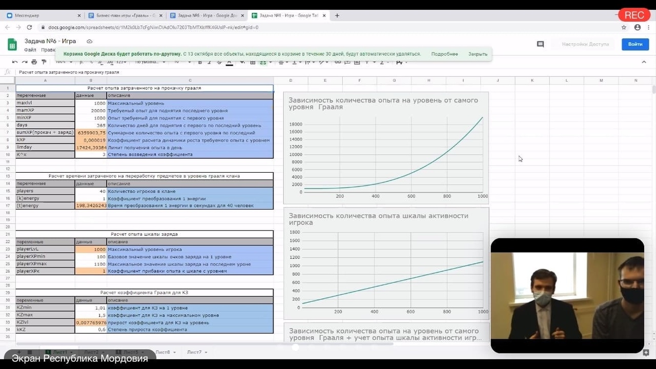Apply bold formatting
Screen dimensions: 656x369
[x=200, y=62]
